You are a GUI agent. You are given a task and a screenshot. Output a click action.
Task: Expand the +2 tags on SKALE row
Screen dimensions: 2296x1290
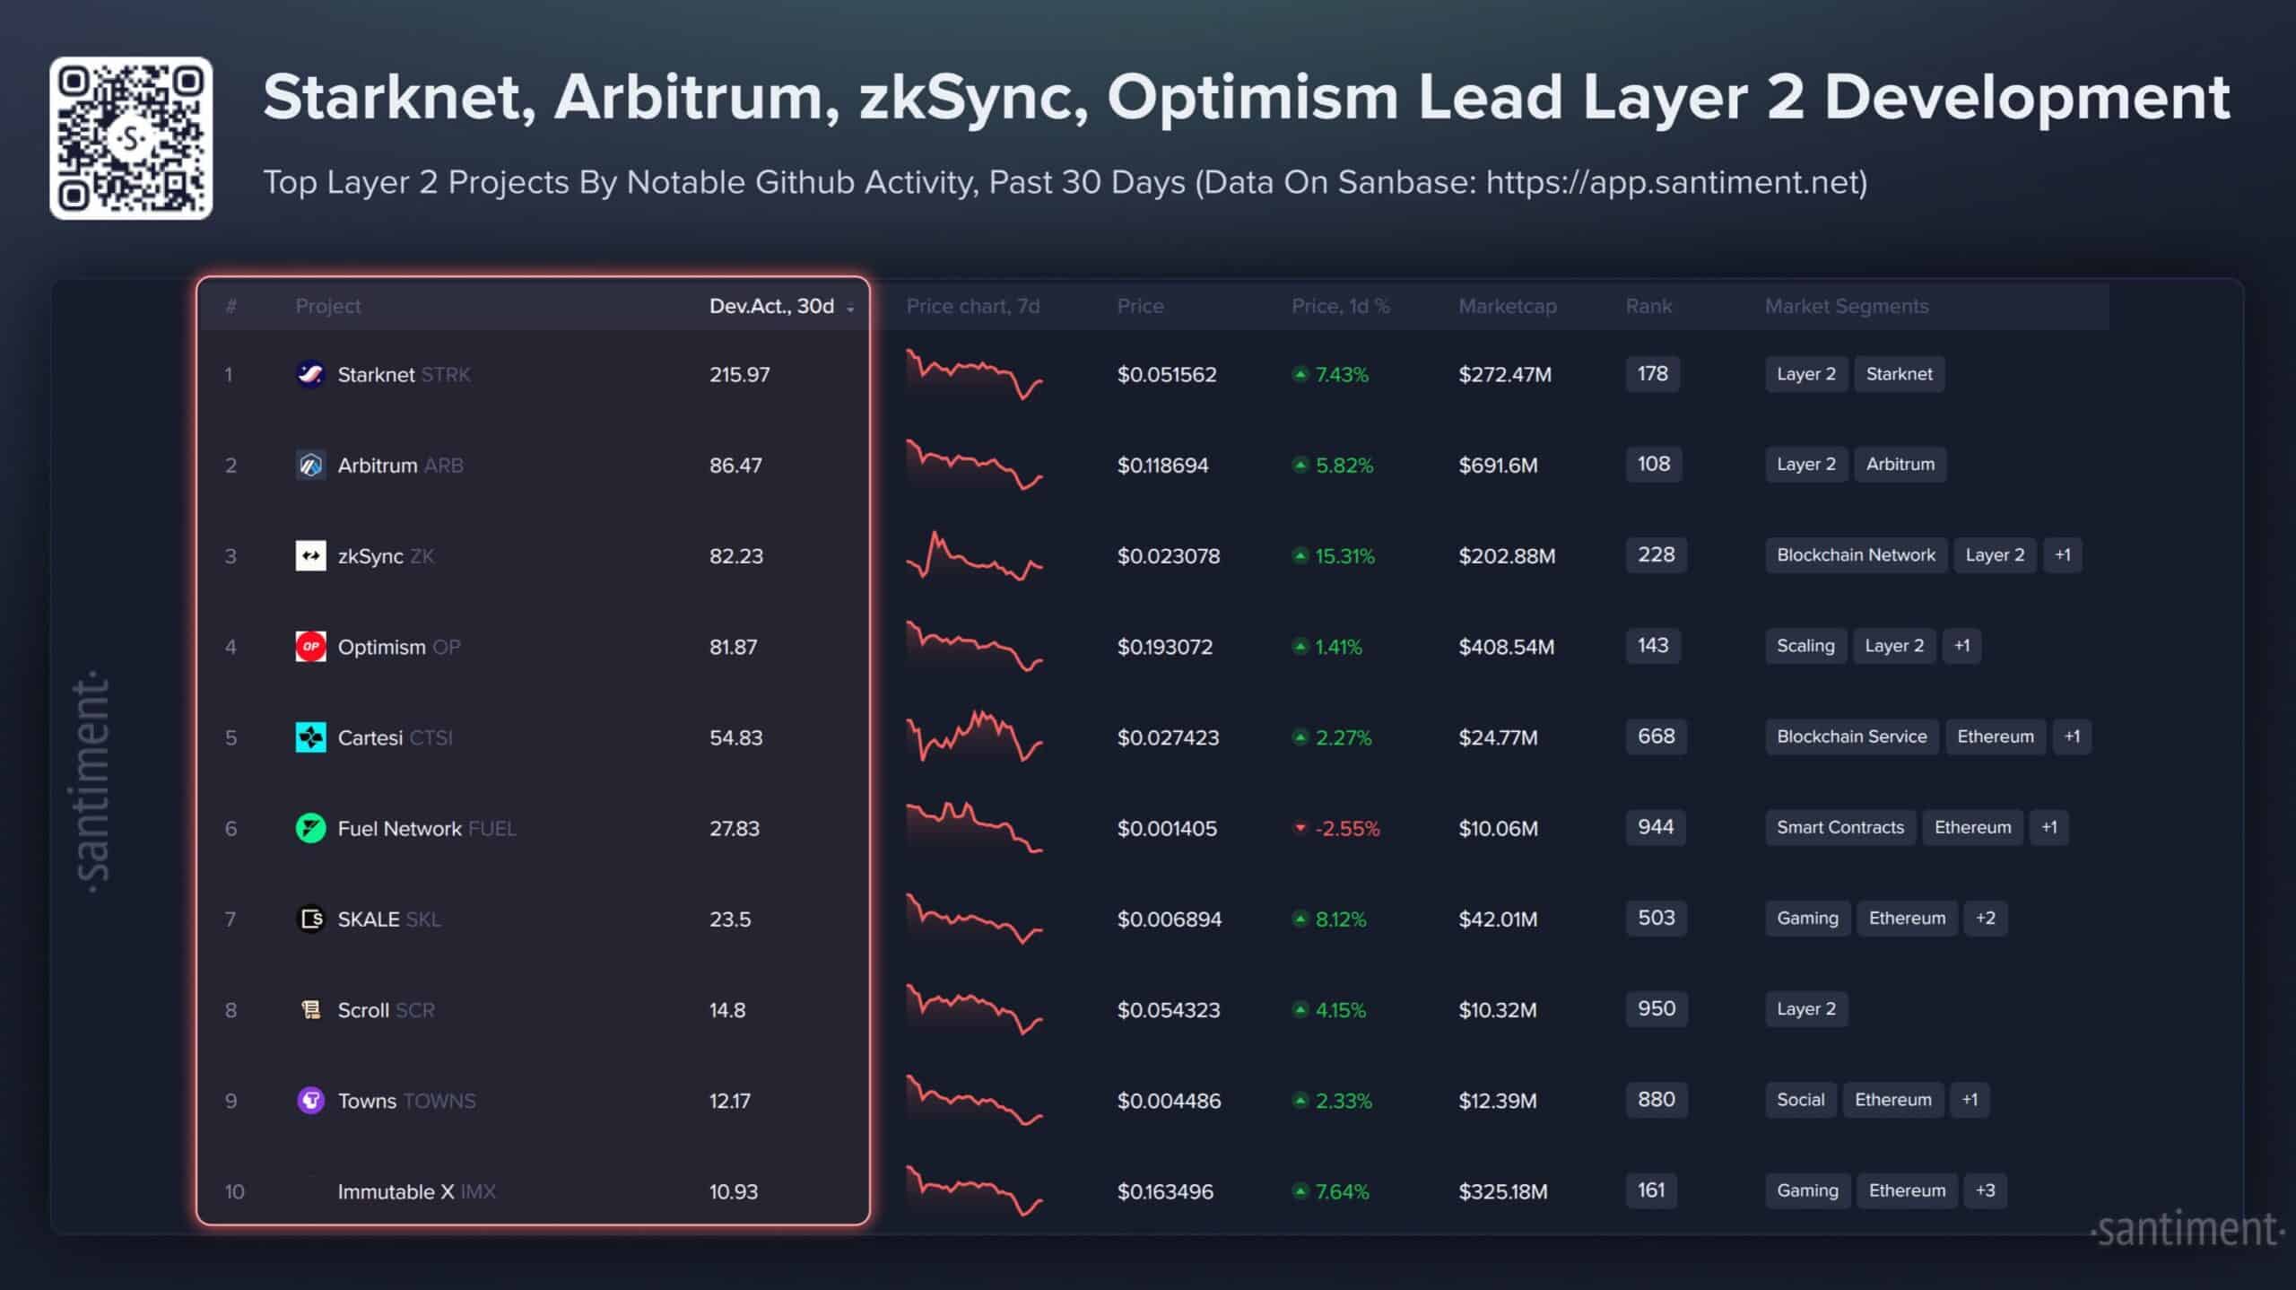[x=1986, y=918]
